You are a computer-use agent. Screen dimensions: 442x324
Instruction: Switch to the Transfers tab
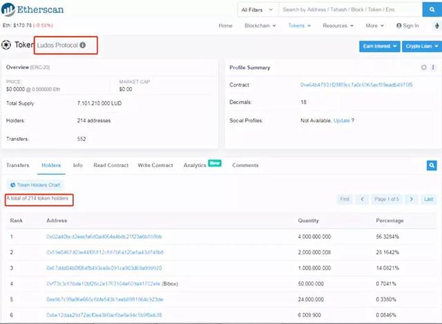coord(18,165)
